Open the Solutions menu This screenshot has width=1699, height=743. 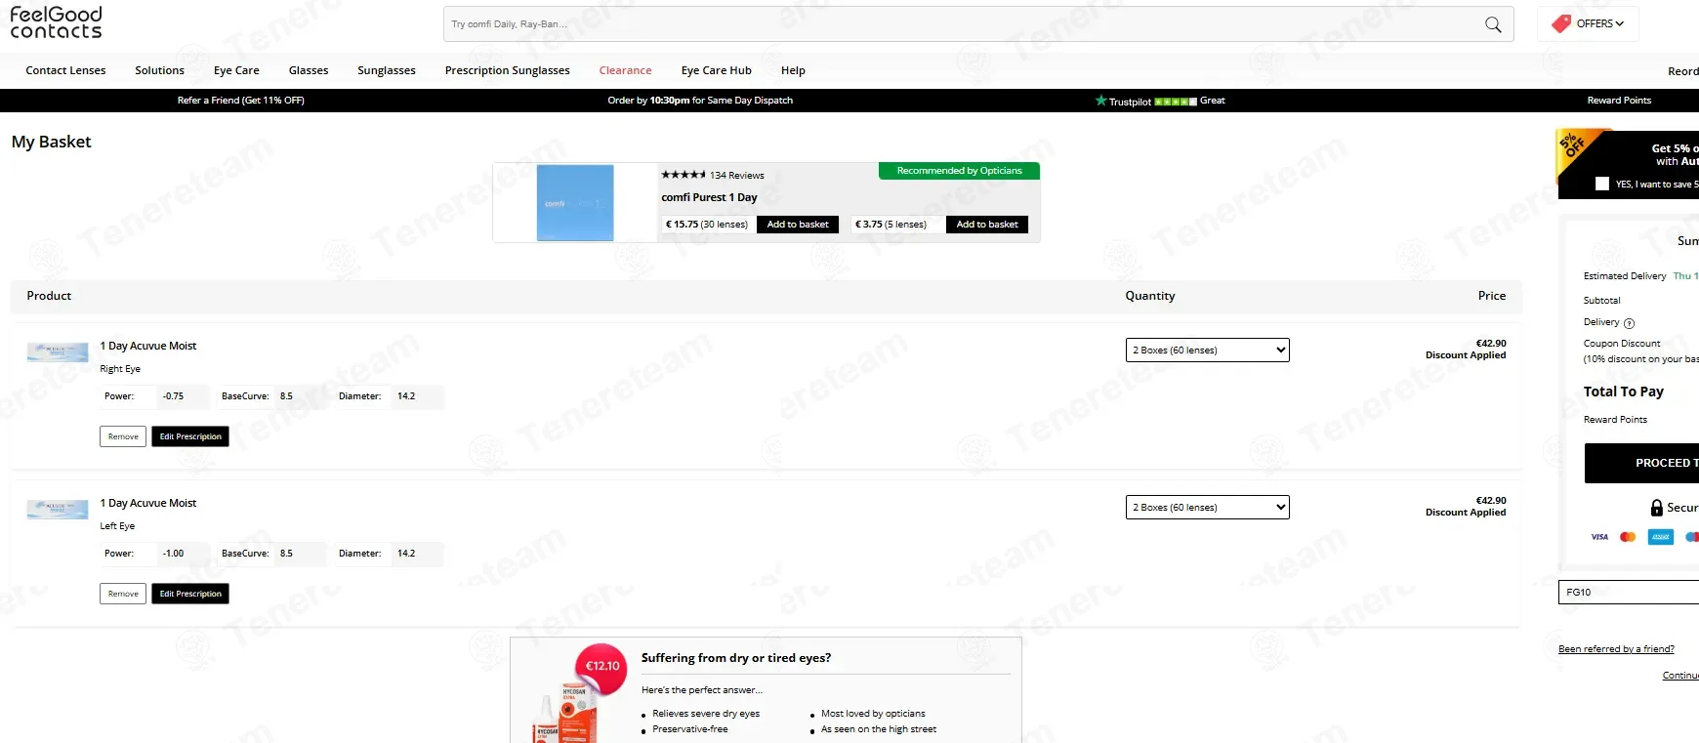159,70
